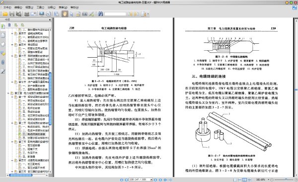Switch to continuous facing layout
This screenshot has height=182, width=298.
[249, 180]
